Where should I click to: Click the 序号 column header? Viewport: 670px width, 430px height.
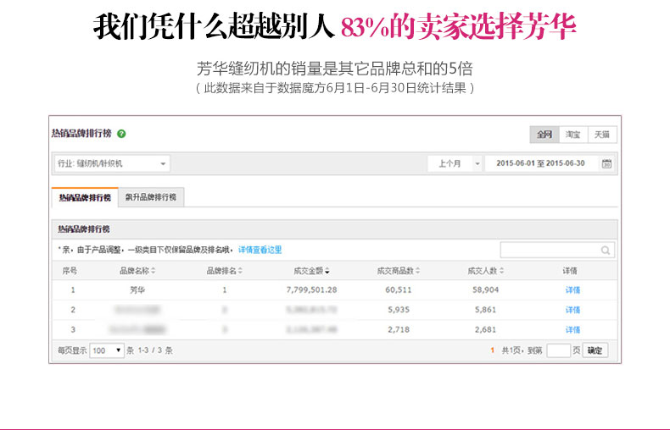pyautogui.click(x=70, y=271)
